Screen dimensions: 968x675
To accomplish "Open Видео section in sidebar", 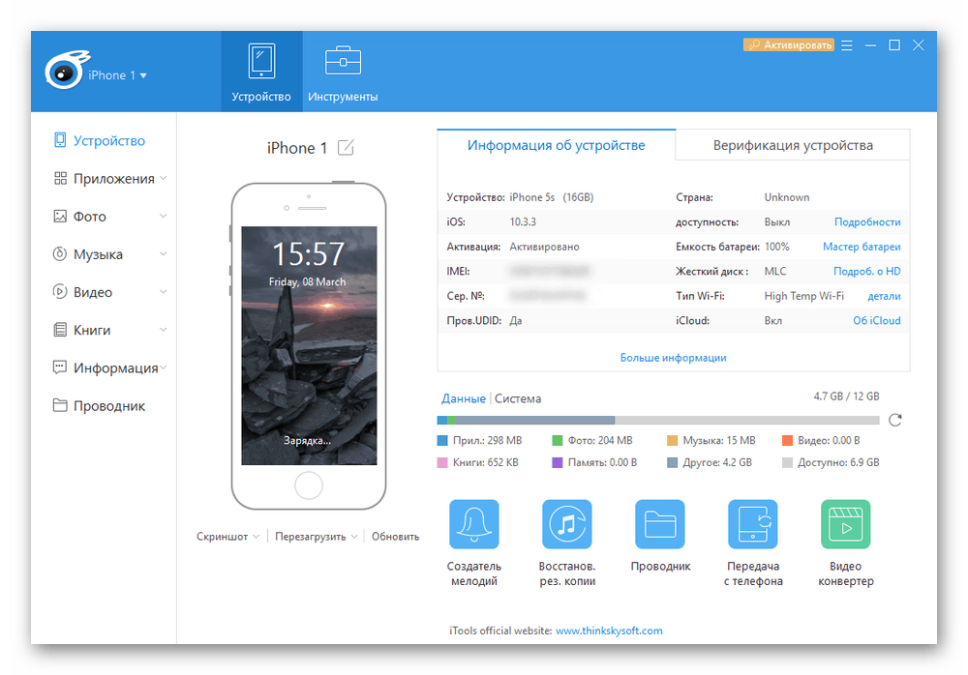I will 82,292.
